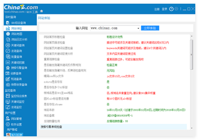Open 用户教程 link in sidebar
199x140 pixels.
point(12,130)
